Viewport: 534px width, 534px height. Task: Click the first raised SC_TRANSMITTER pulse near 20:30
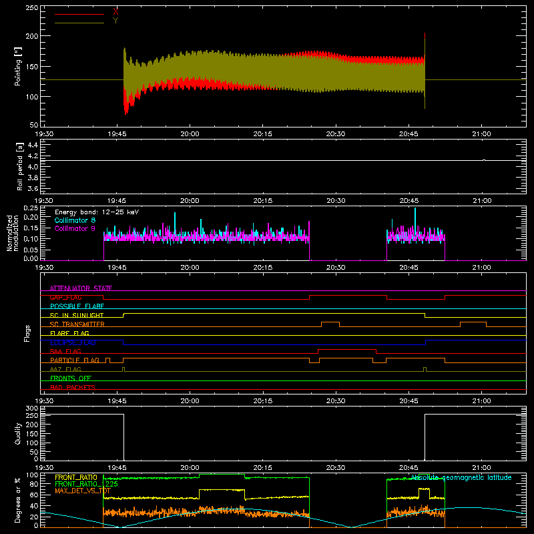[x=330, y=322]
